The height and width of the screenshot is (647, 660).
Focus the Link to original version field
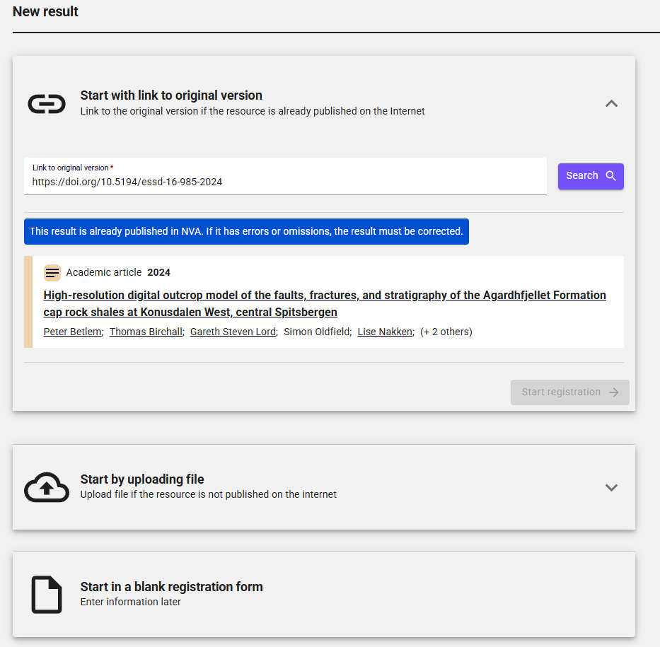[285, 182]
